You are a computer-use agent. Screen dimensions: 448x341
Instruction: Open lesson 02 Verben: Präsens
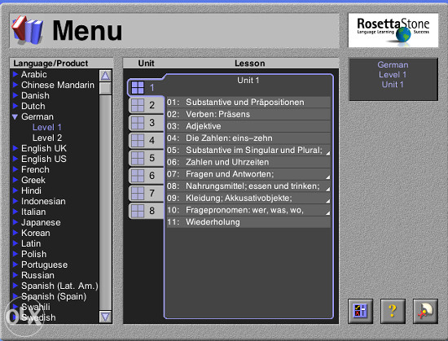tap(248, 114)
